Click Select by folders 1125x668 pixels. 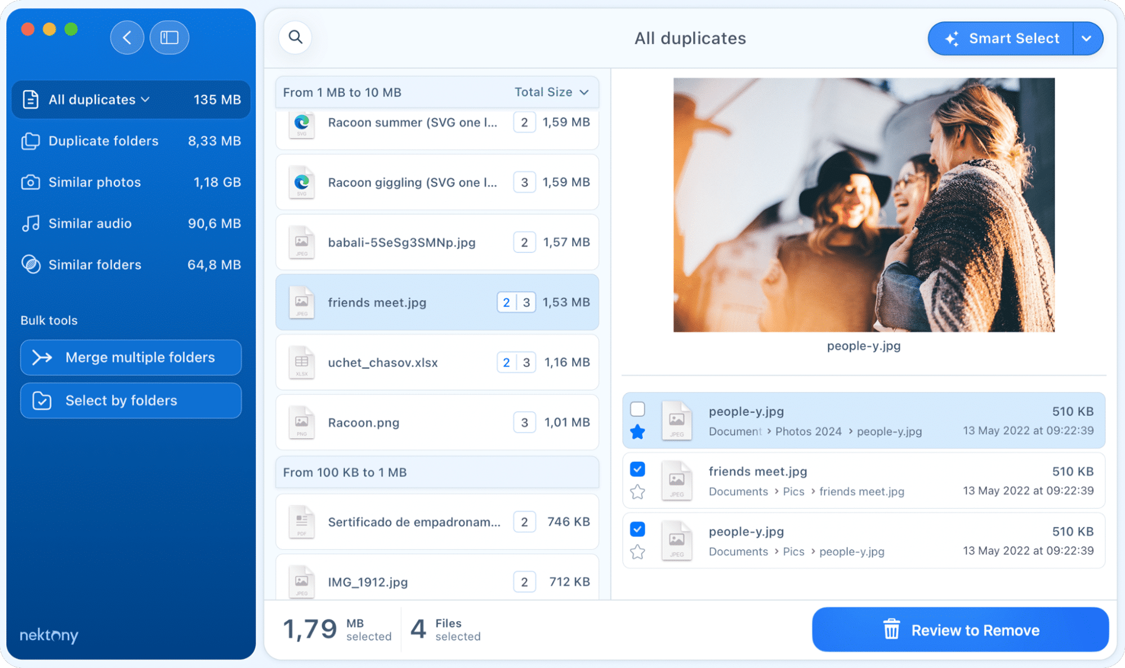click(x=131, y=400)
